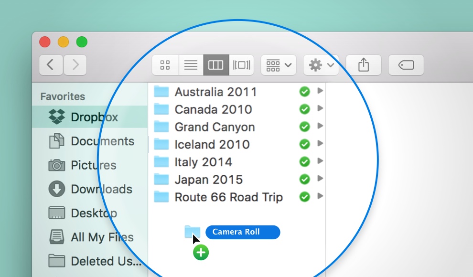Switch to Cover Flow view
The width and height of the screenshot is (473, 277).
click(241, 65)
